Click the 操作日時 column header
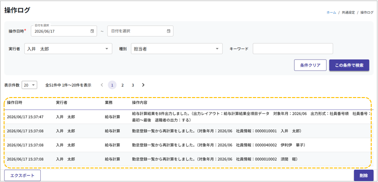The width and height of the screenshot is (378, 182). (15, 103)
